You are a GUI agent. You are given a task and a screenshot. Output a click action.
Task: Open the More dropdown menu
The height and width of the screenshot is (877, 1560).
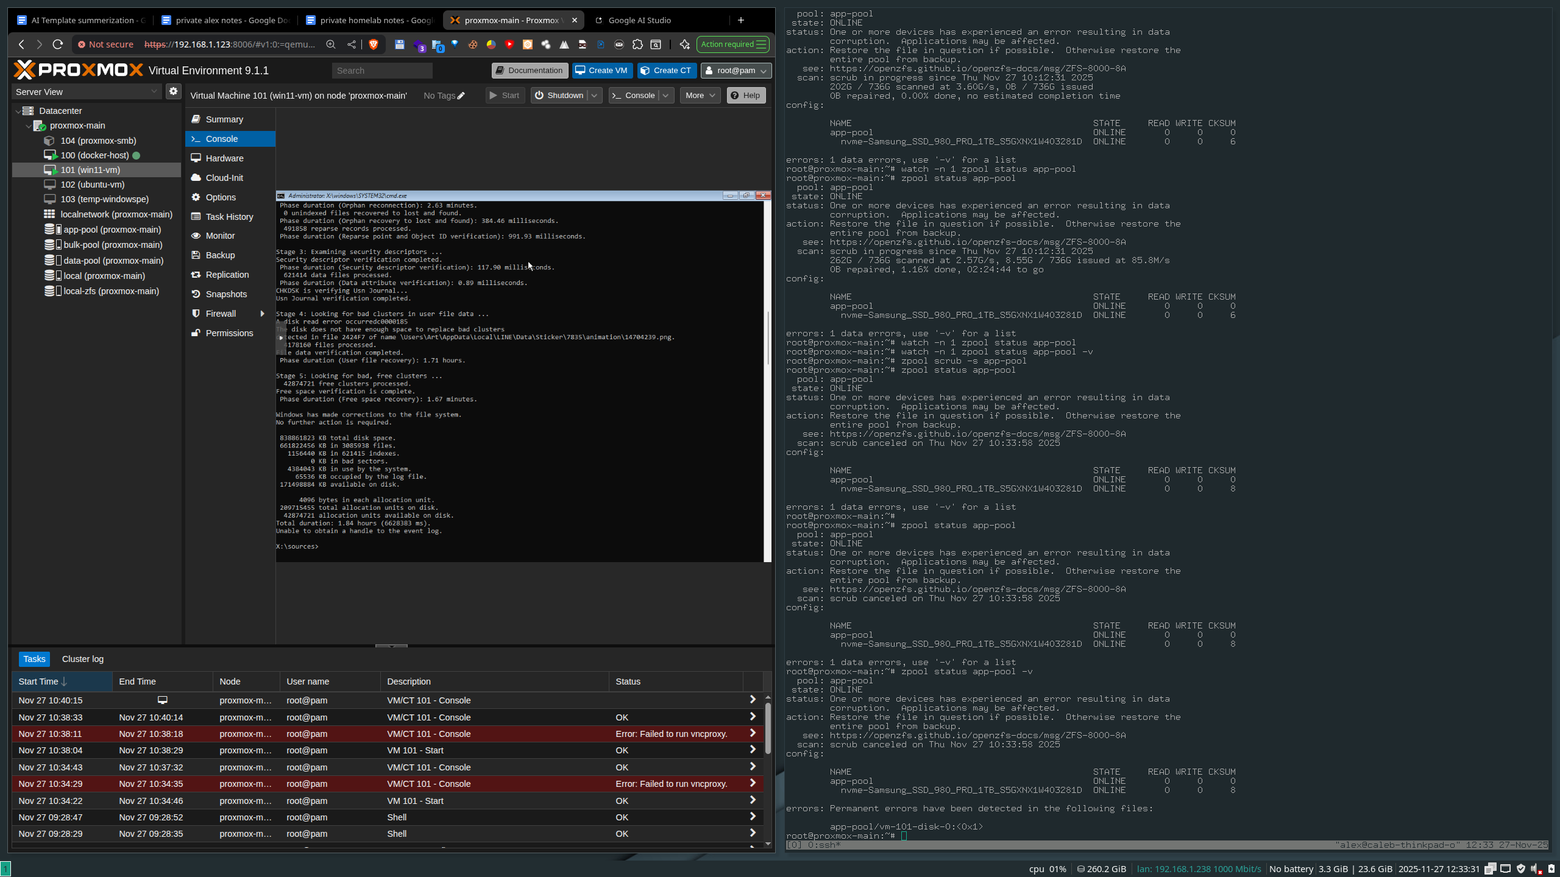[x=700, y=96]
